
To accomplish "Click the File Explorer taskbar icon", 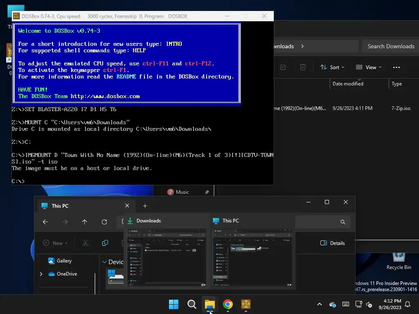I will point(210,304).
